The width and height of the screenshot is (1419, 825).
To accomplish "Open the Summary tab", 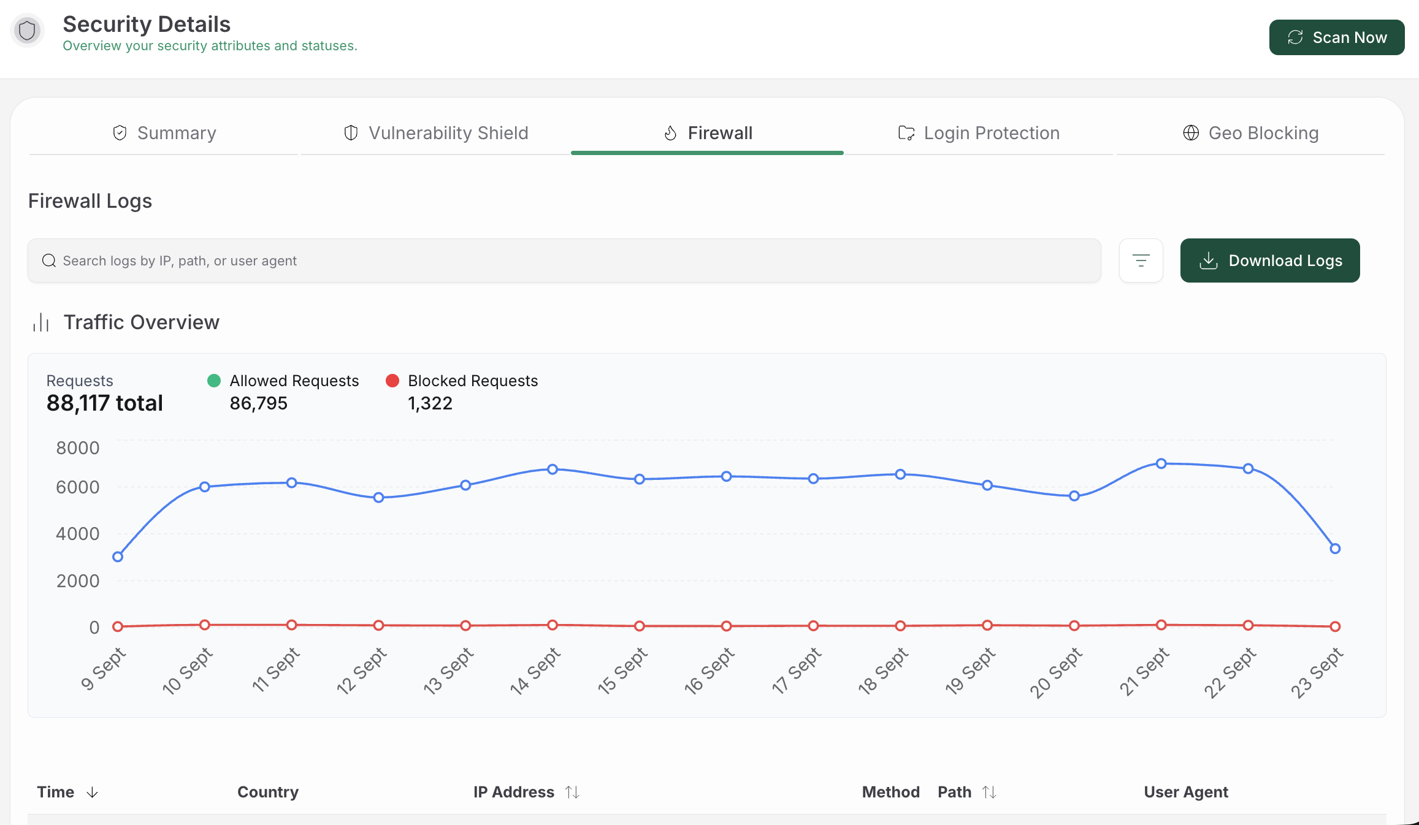I will pyautogui.click(x=164, y=133).
